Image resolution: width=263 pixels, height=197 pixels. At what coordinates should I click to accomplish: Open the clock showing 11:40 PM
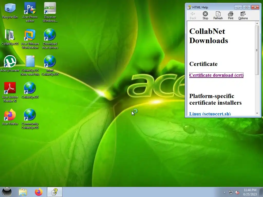click(x=250, y=192)
